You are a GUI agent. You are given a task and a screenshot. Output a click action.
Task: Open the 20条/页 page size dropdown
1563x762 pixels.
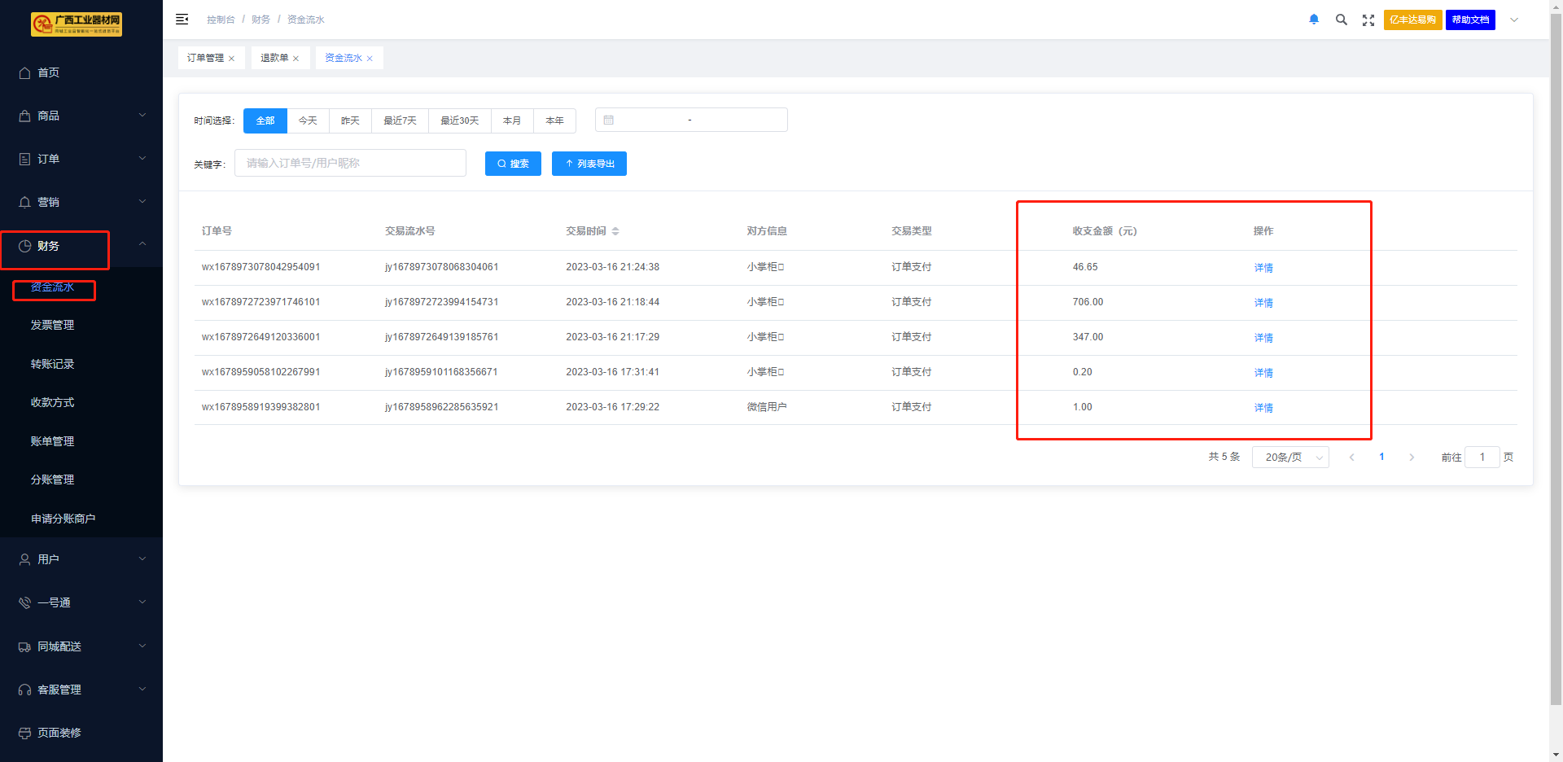coord(1290,458)
